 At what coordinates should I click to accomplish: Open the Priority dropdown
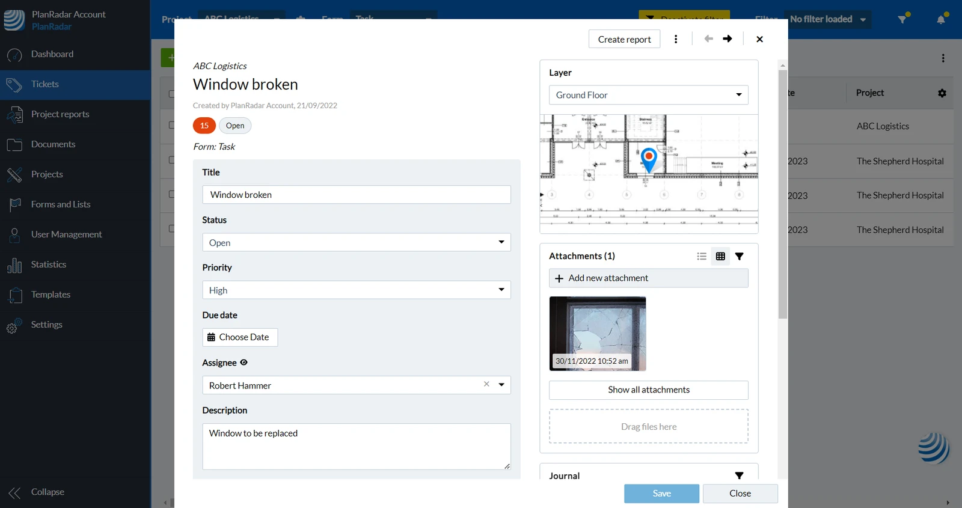click(357, 290)
